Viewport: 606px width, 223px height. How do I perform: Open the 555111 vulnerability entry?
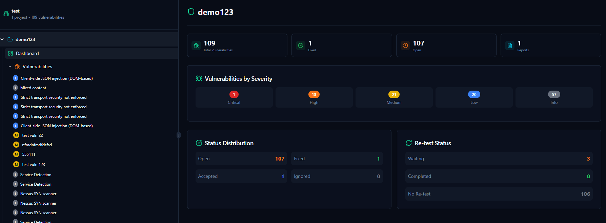[28, 154]
